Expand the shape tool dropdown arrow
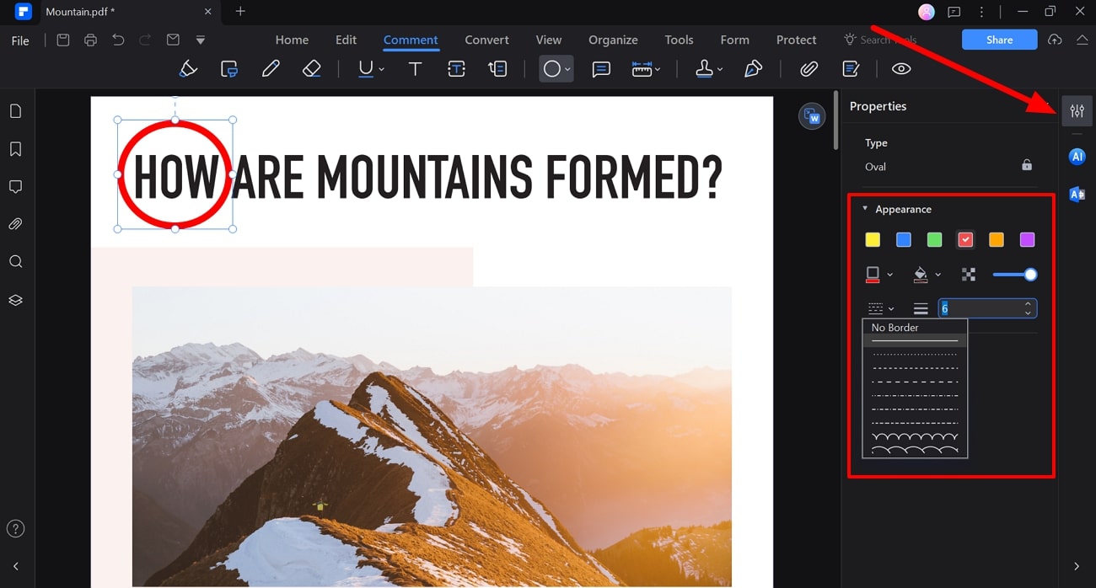 point(567,69)
